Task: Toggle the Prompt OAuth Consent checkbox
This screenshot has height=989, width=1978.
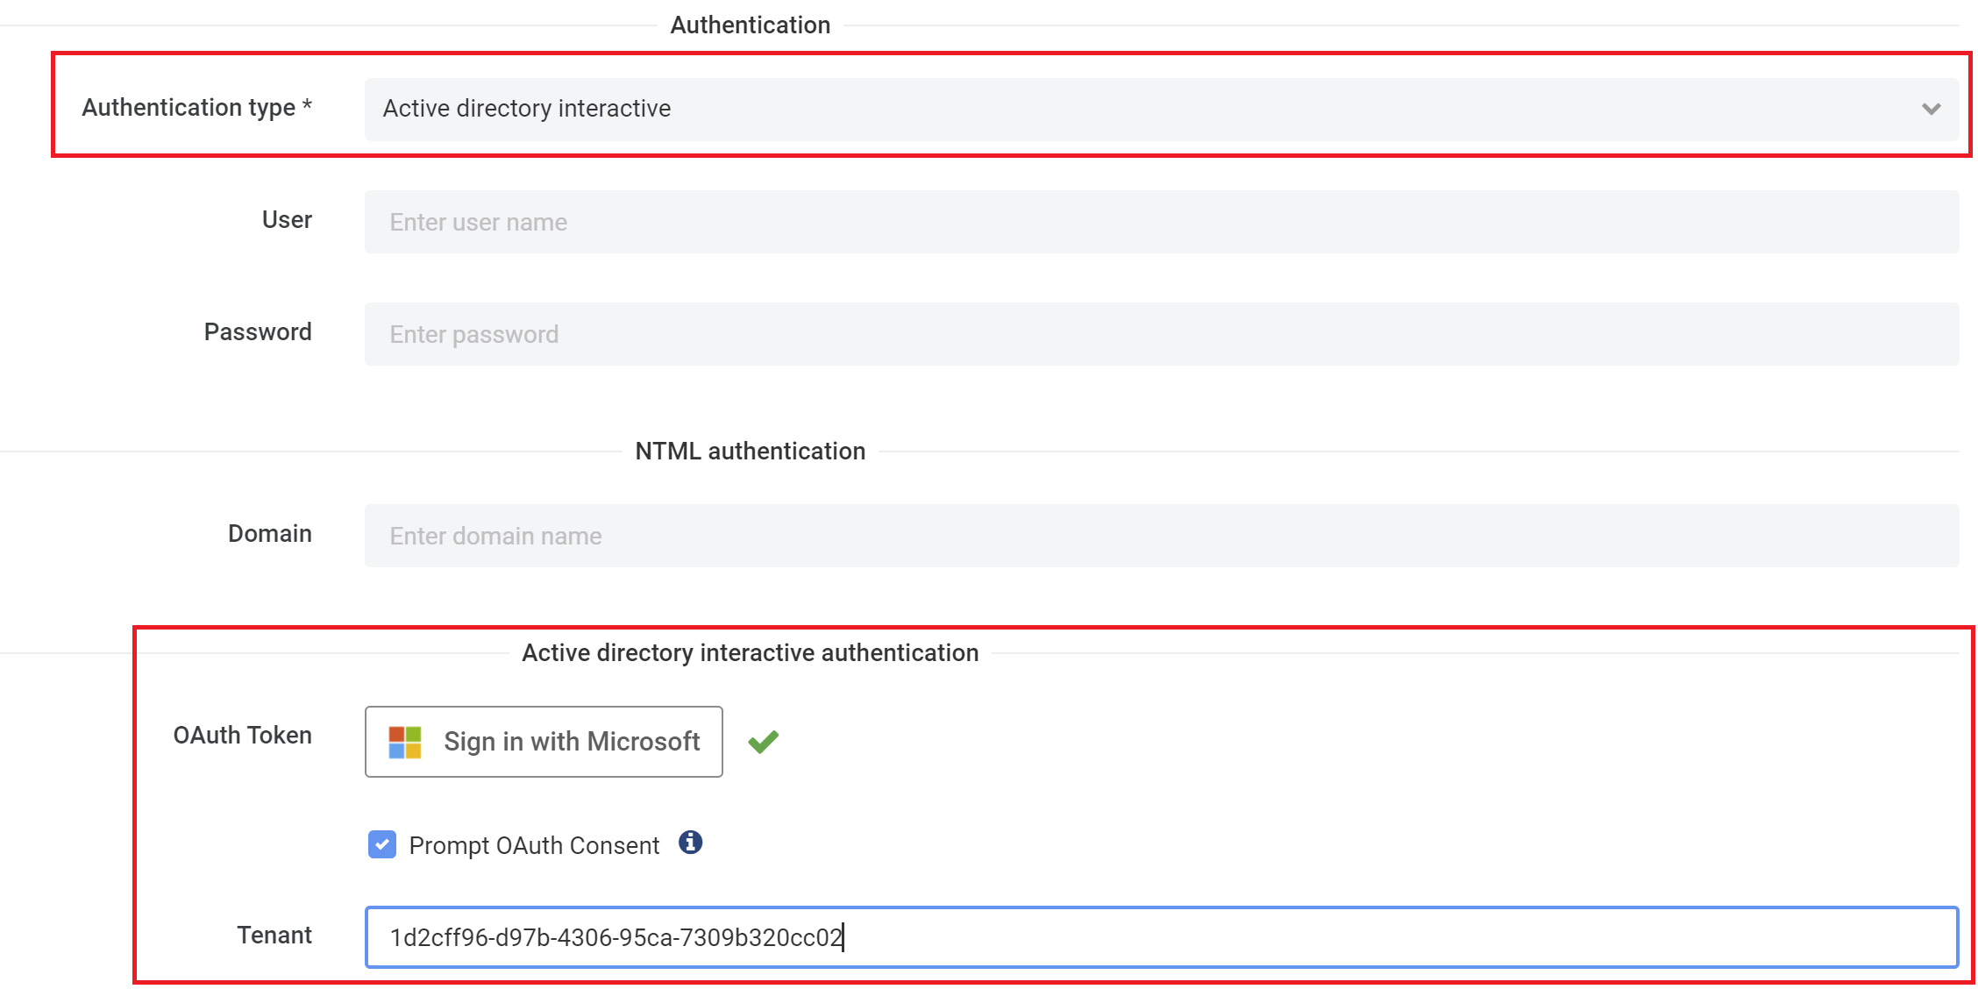Action: coord(382,844)
